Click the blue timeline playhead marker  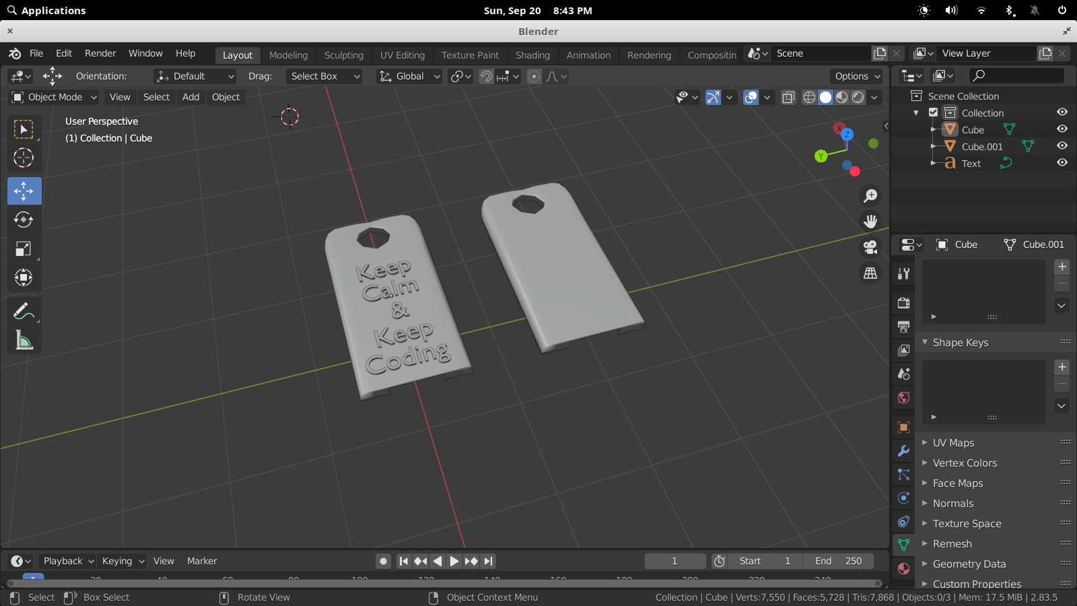pyautogui.click(x=33, y=577)
